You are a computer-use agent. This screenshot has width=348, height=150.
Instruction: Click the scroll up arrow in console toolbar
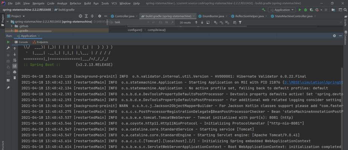point(15,49)
